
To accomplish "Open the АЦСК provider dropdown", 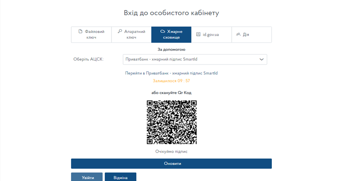I will (x=195, y=59).
